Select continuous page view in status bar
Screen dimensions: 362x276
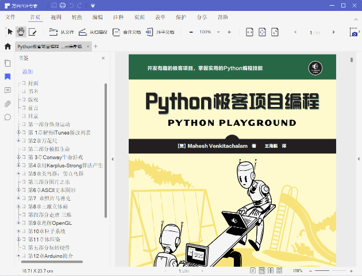click(261, 270)
